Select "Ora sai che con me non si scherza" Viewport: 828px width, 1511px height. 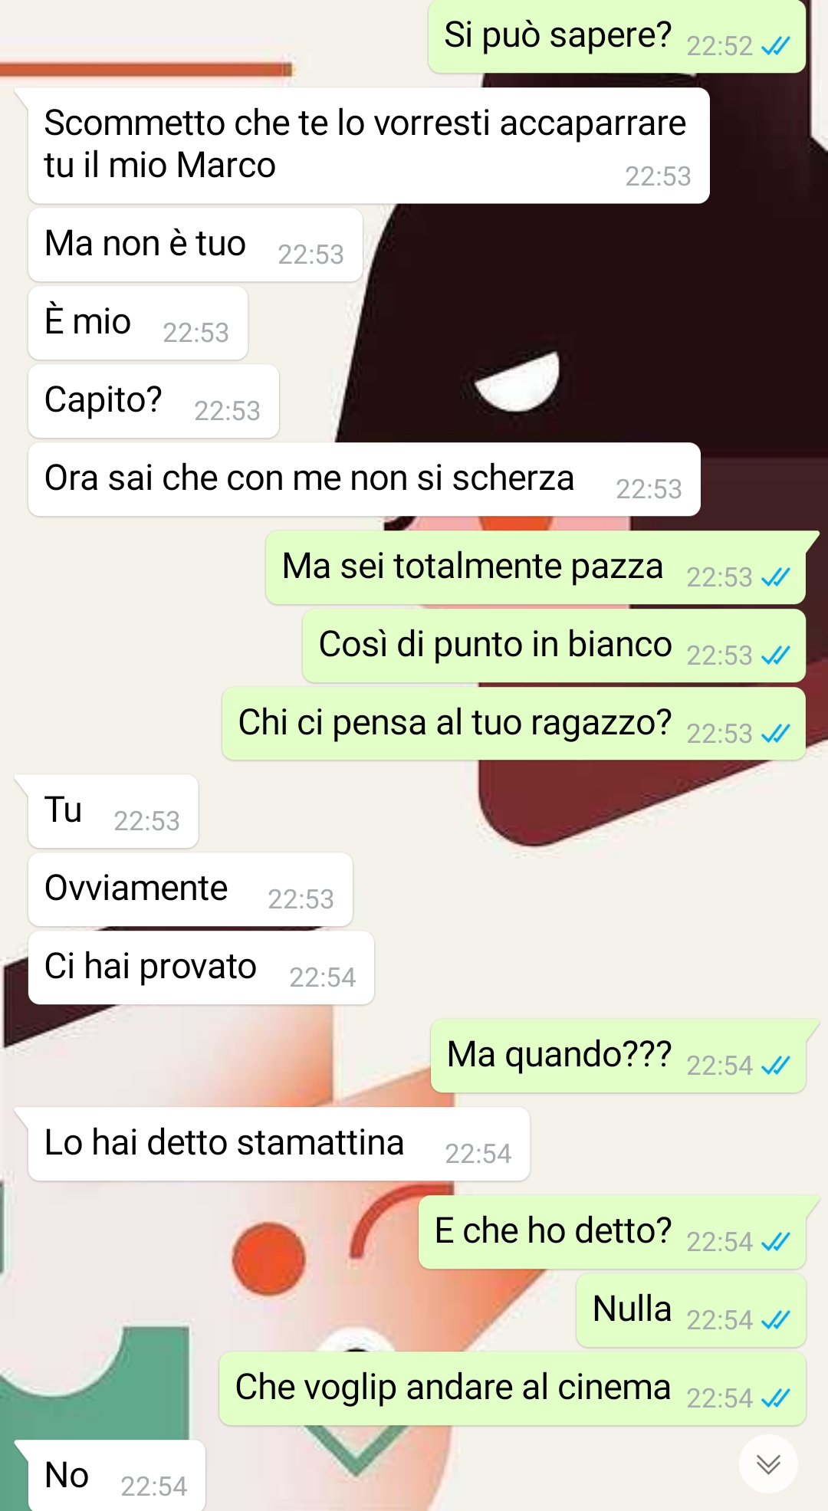pos(364,480)
